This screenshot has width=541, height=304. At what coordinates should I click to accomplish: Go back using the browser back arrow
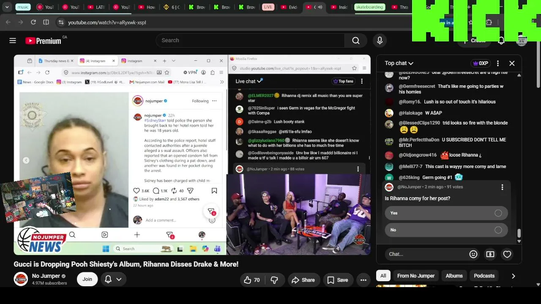click(8, 22)
